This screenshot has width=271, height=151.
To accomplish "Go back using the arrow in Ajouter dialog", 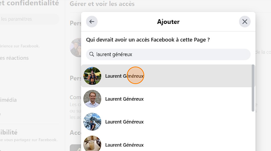I will click(x=92, y=22).
